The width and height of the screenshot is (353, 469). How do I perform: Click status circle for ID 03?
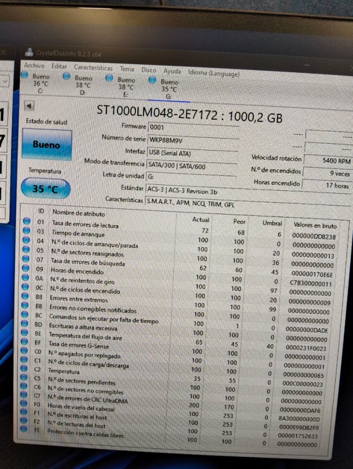click(x=26, y=230)
